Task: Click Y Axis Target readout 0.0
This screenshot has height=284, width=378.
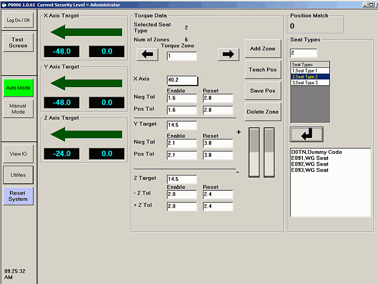Action: pos(107,103)
